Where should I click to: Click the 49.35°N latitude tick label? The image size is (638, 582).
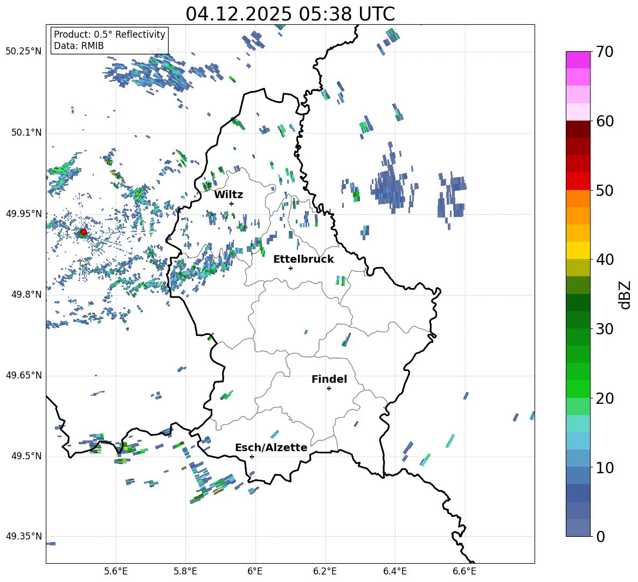(24, 536)
